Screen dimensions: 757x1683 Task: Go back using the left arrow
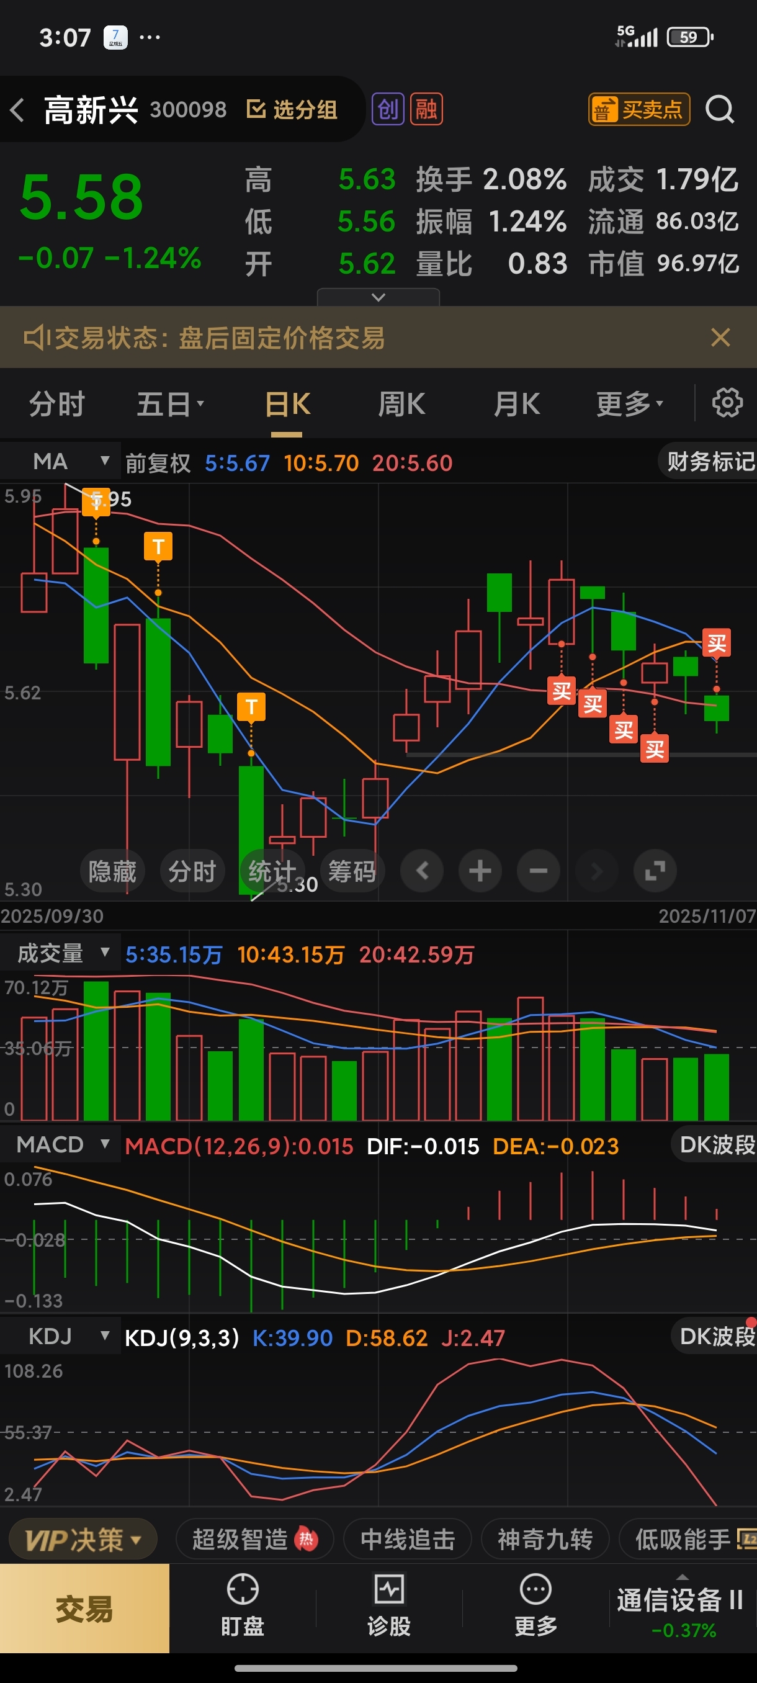click(x=17, y=110)
